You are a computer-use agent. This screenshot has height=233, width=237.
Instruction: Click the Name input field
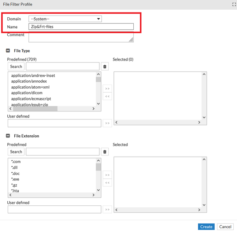[x=81, y=27]
